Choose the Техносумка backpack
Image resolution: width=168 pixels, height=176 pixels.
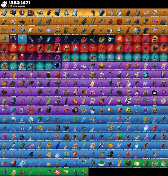(x=155, y=110)
